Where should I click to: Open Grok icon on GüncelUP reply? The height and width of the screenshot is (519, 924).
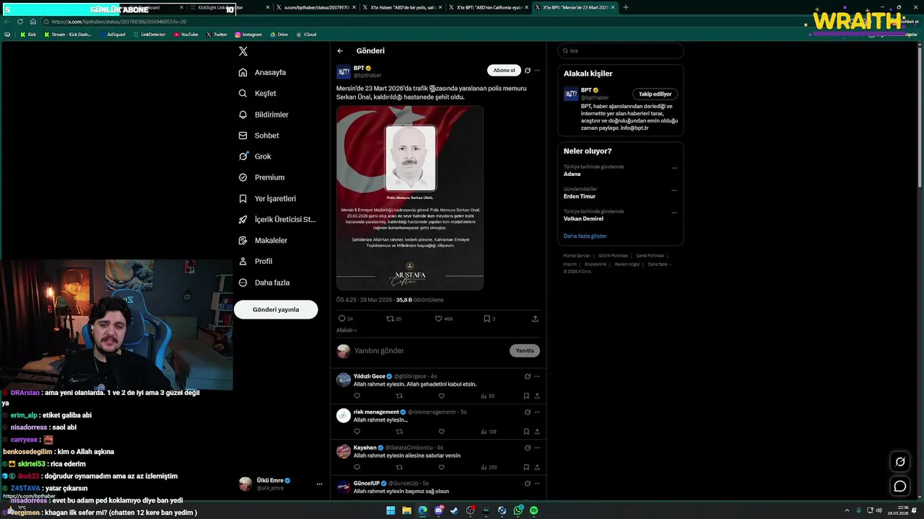coord(528,484)
